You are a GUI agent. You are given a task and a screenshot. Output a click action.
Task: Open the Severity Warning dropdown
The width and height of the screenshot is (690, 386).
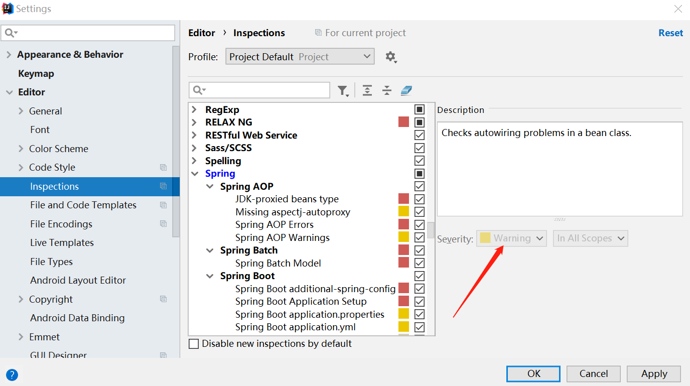(x=511, y=238)
